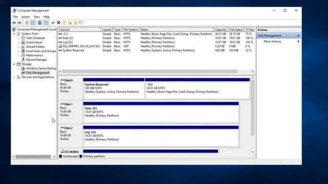Select the Data (E:) row in volume list
This screenshot has height=184, width=328.
coord(156,38)
